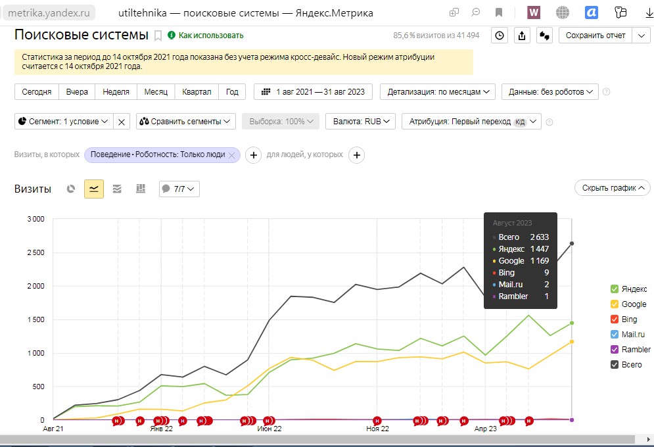Click the browser reader/comment bubble icon
Screen dimensions: 654x447
click(476, 12)
